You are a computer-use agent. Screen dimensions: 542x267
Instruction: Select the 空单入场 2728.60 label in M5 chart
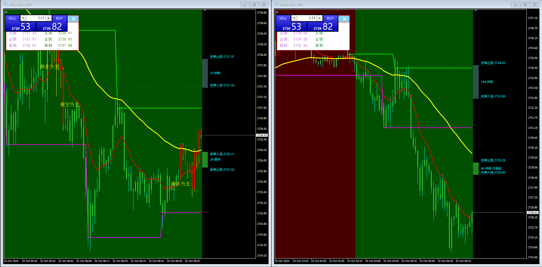(493, 172)
